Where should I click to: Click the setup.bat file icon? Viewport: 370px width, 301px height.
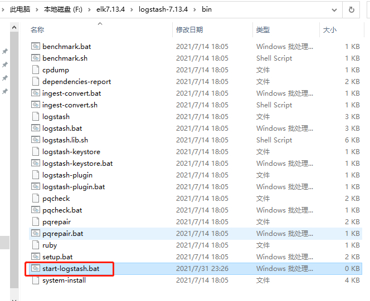pyautogui.click(x=36, y=256)
